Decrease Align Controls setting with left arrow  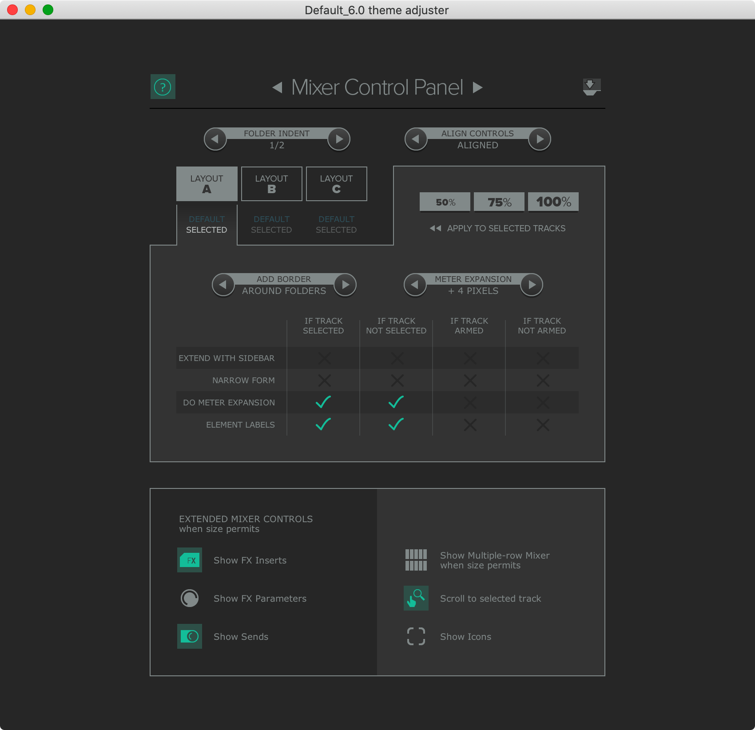tap(416, 139)
